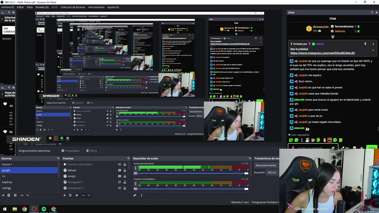Open advanced audio properties gears icon
The image size is (379, 213).
135,195
